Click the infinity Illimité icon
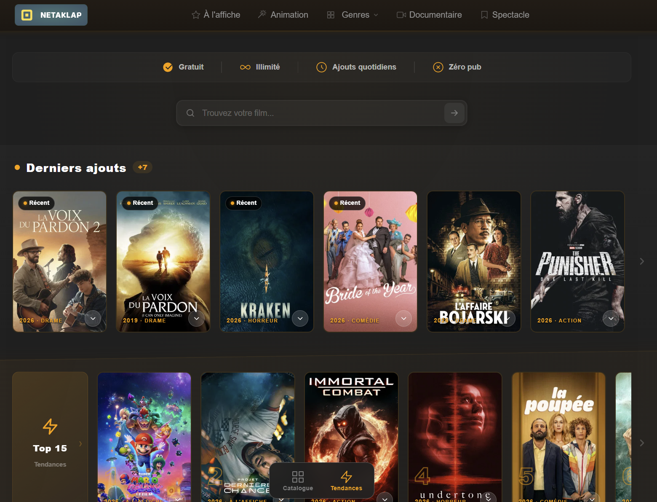657x502 pixels. pyautogui.click(x=245, y=67)
